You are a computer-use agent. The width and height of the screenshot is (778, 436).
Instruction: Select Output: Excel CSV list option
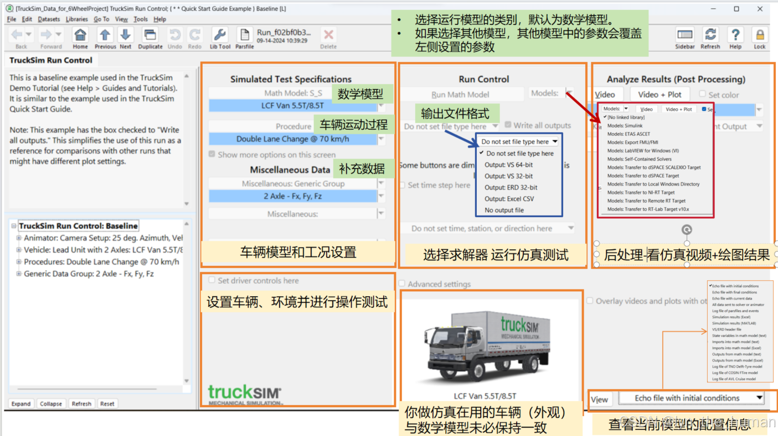[x=509, y=198]
